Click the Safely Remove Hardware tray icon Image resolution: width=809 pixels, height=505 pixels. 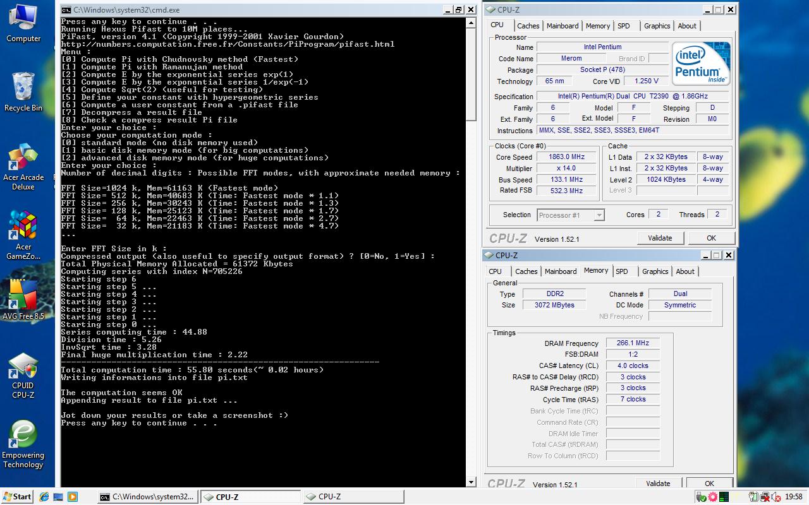[x=702, y=497]
